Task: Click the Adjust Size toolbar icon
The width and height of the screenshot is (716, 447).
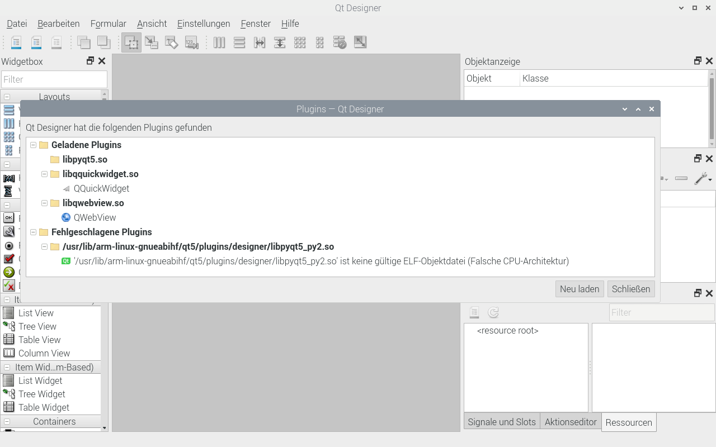Action: click(x=360, y=42)
